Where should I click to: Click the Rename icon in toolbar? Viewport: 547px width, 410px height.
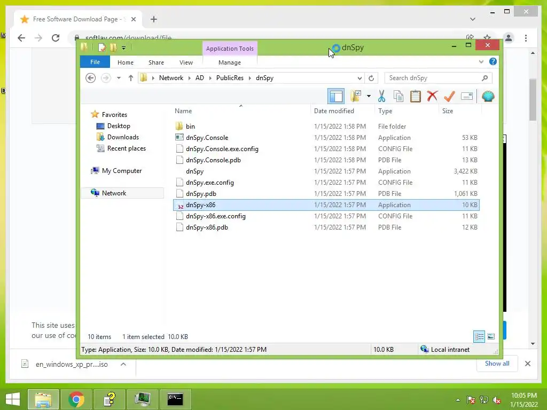pyautogui.click(x=467, y=96)
